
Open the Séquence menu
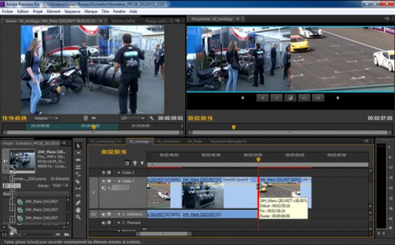pyautogui.click(x=72, y=11)
